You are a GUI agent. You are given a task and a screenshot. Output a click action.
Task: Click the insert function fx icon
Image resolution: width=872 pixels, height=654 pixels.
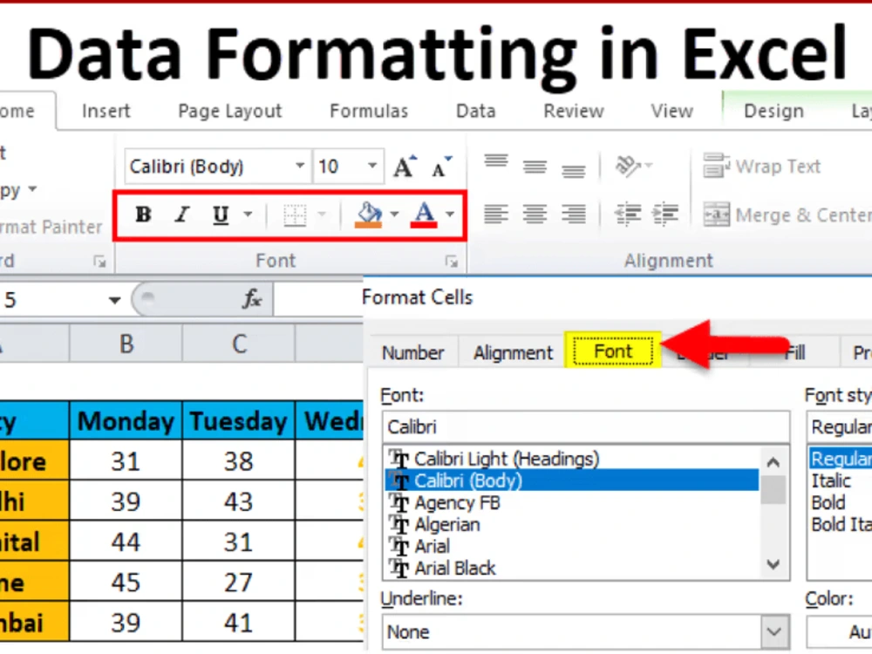coord(252,299)
